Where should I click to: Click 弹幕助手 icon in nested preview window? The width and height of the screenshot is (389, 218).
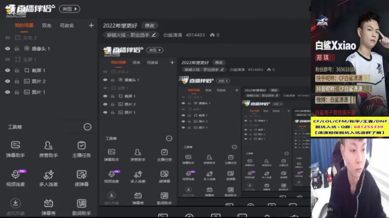[x=112, y=152]
